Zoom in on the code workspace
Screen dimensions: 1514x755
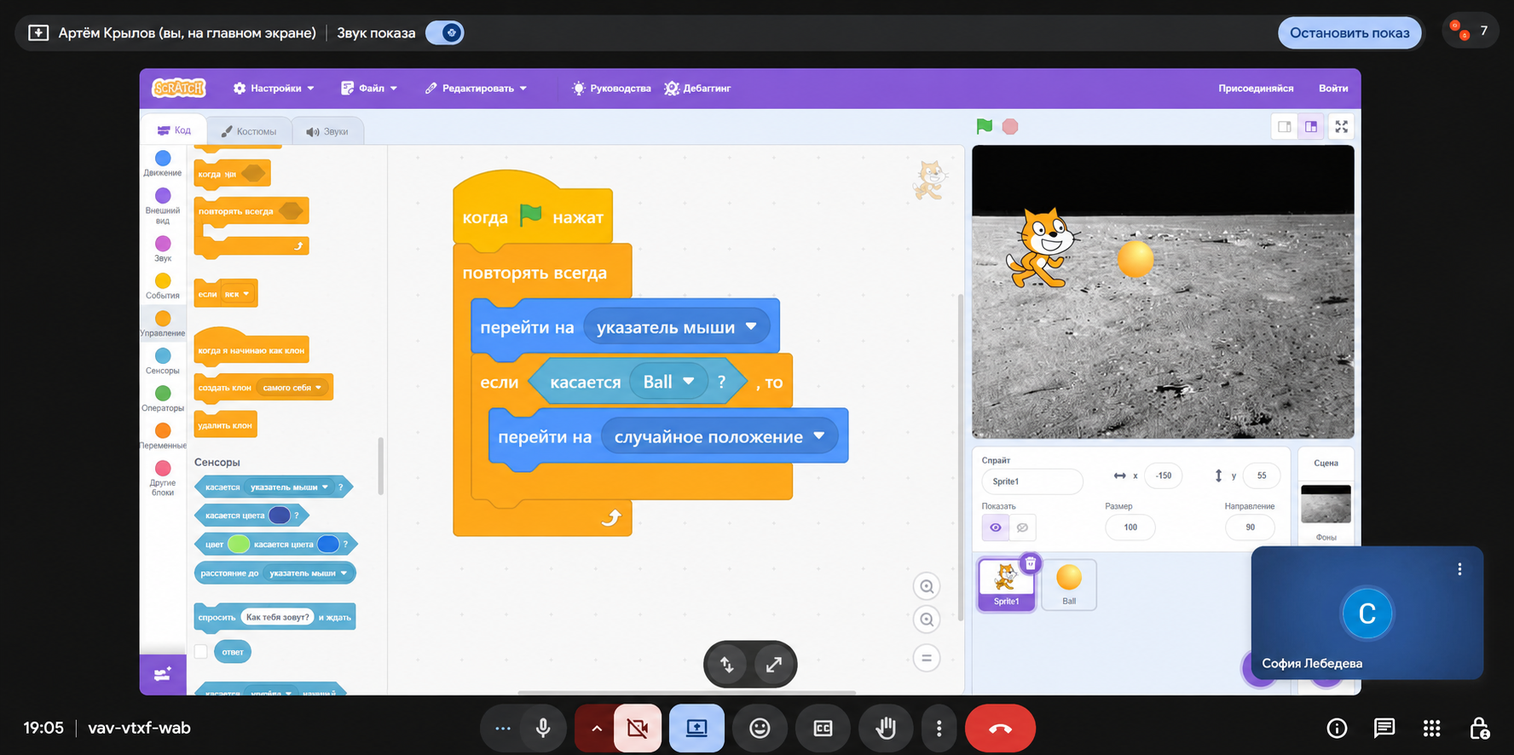tap(927, 586)
